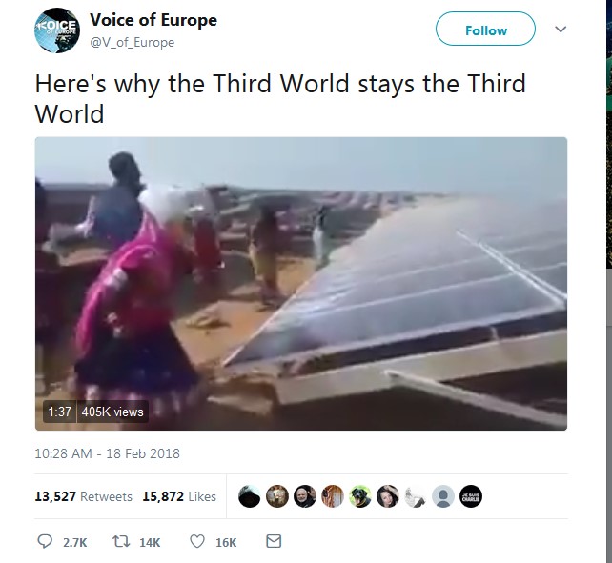View the 13,527 Retweets list
This screenshot has width=612, height=563.
click(83, 496)
